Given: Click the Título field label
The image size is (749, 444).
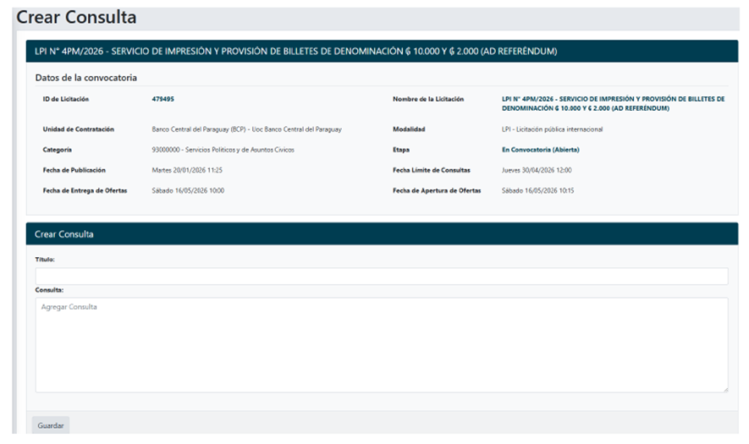Looking at the screenshot, I should pos(45,260).
